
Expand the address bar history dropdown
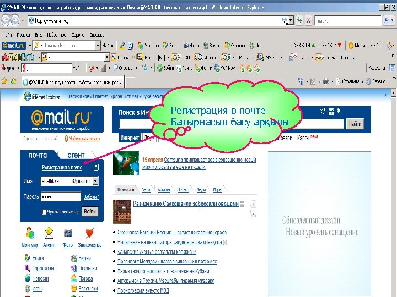pyautogui.click(x=291, y=20)
